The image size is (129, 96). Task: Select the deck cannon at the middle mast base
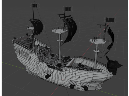click(x=59, y=66)
